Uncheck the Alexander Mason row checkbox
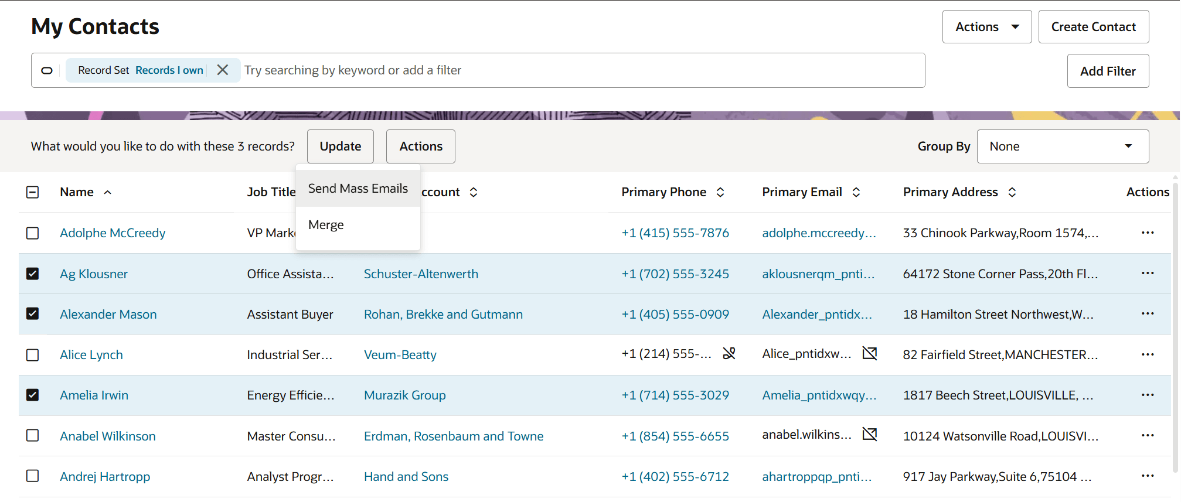The height and width of the screenshot is (502, 1181). pos(33,314)
